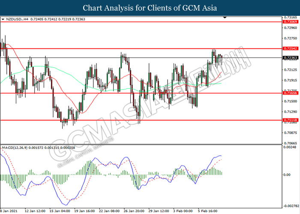Click the NZDUSD H4 symbol label

17,19
